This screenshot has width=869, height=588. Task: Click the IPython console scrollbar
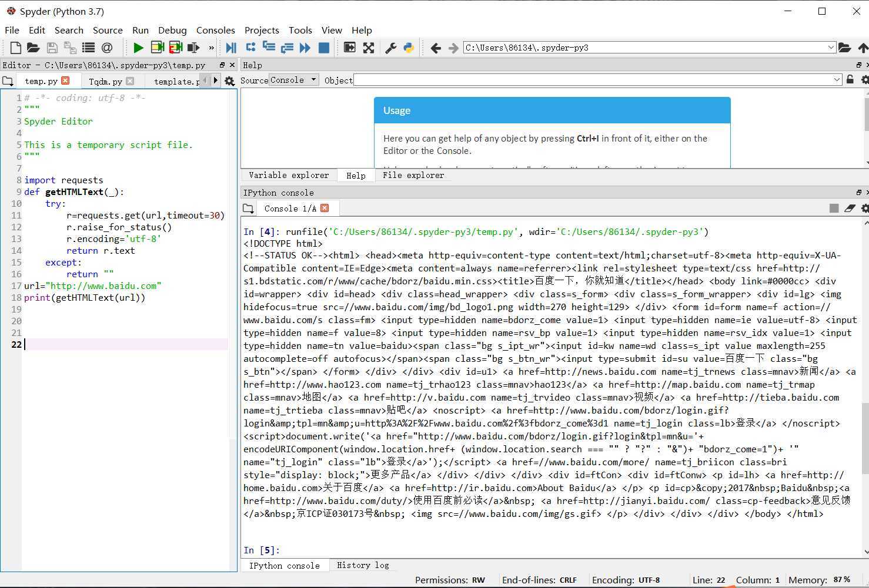pos(865,438)
